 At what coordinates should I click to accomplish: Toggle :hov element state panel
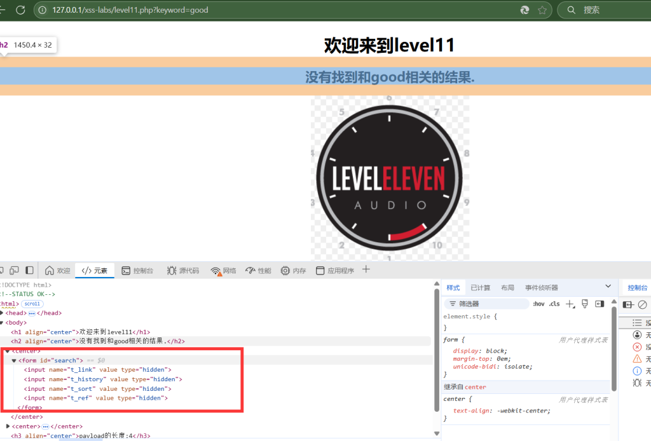539,304
